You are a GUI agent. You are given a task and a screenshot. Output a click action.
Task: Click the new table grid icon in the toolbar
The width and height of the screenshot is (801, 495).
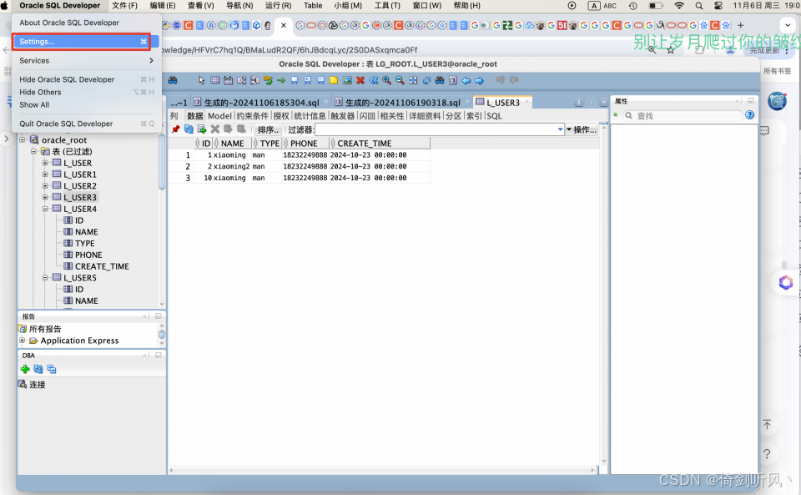(215, 80)
